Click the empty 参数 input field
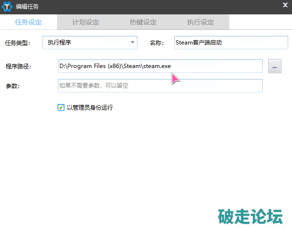 tap(160, 86)
